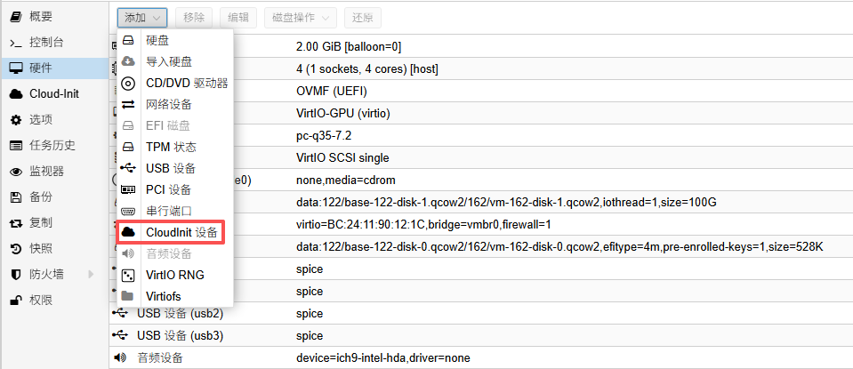Click the PCI device card icon
Viewport: 853px width, 369px height.
pyautogui.click(x=128, y=189)
